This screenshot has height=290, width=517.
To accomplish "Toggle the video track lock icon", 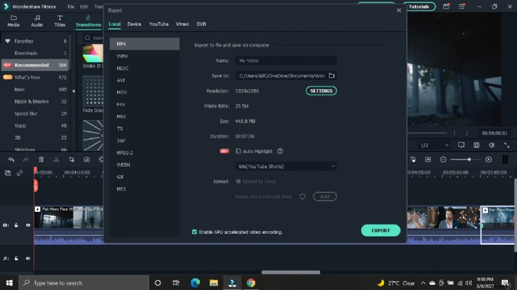I will tap(16, 225).
